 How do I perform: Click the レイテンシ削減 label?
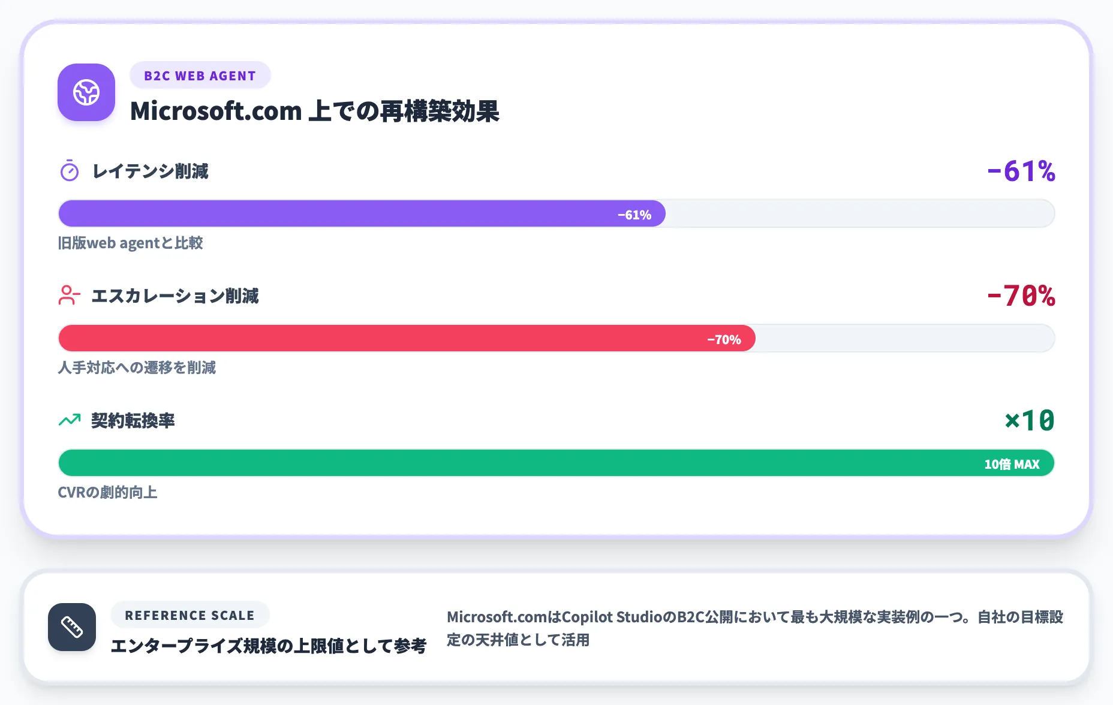(151, 171)
